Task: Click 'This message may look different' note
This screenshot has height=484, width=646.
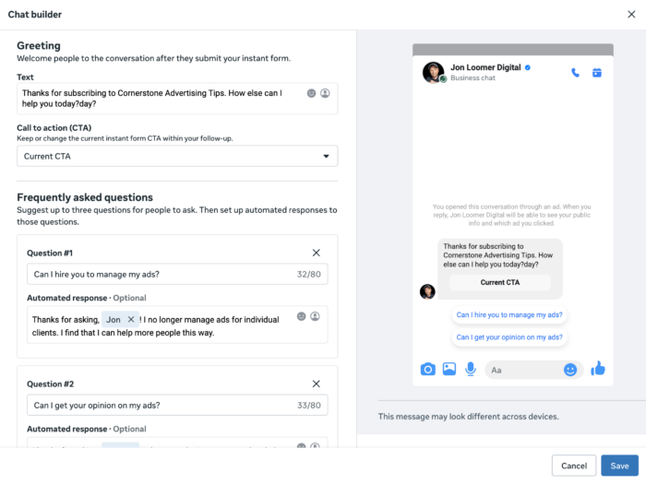Action: click(x=469, y=417)
